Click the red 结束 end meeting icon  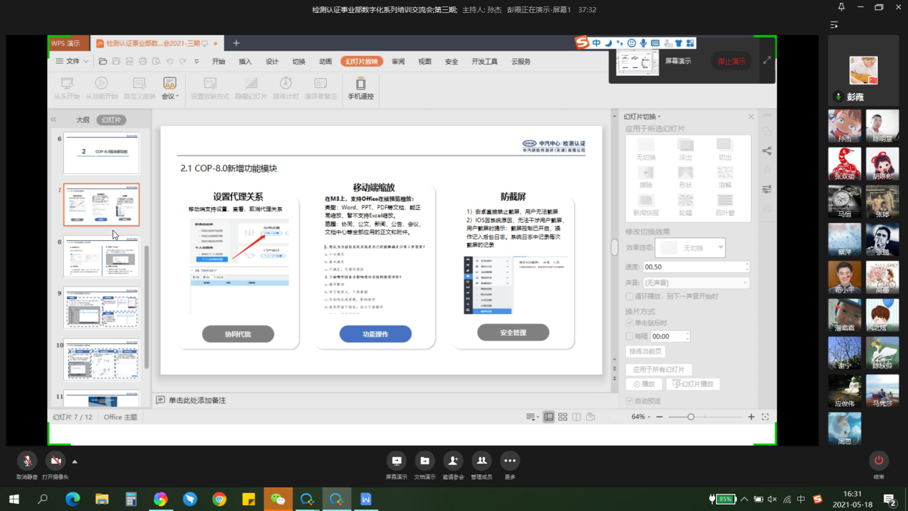879,460
